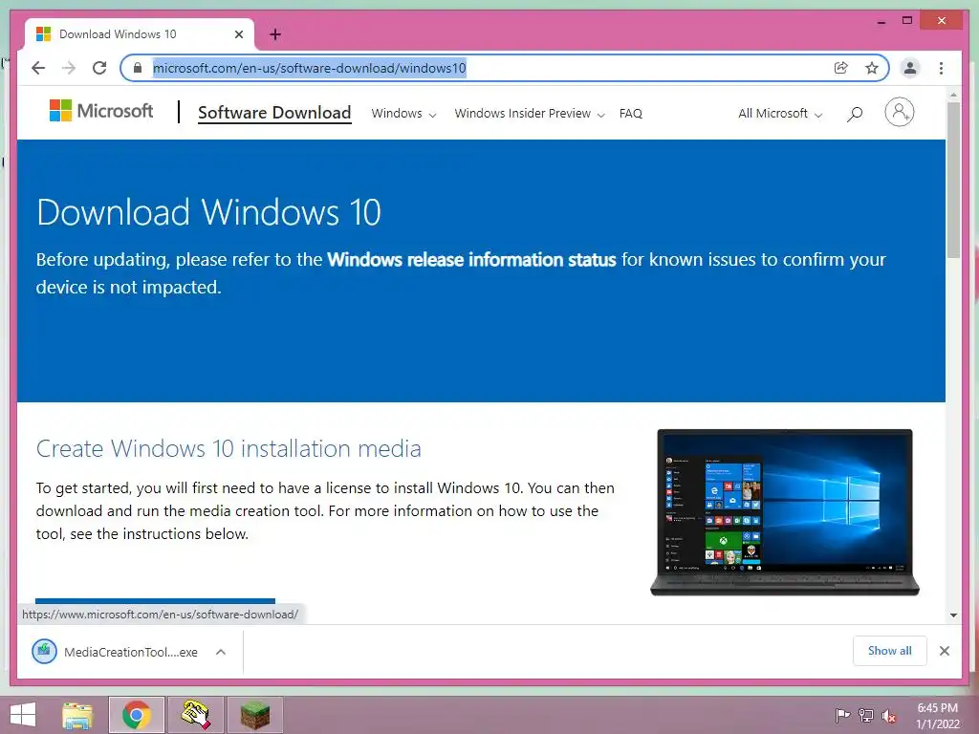The image size is (979, 734).
Task: Open the taskbar clock and date
Action: [937, 716]
